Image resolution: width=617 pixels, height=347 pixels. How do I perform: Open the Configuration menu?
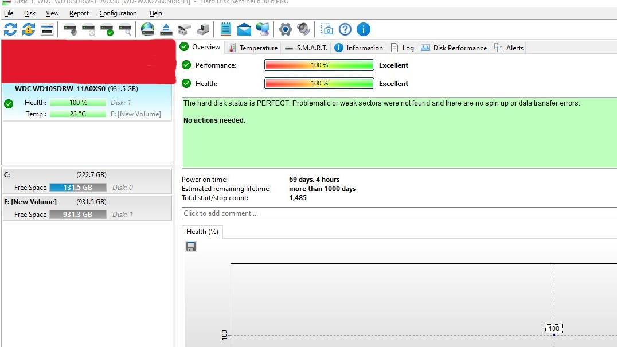pos(118,13)
